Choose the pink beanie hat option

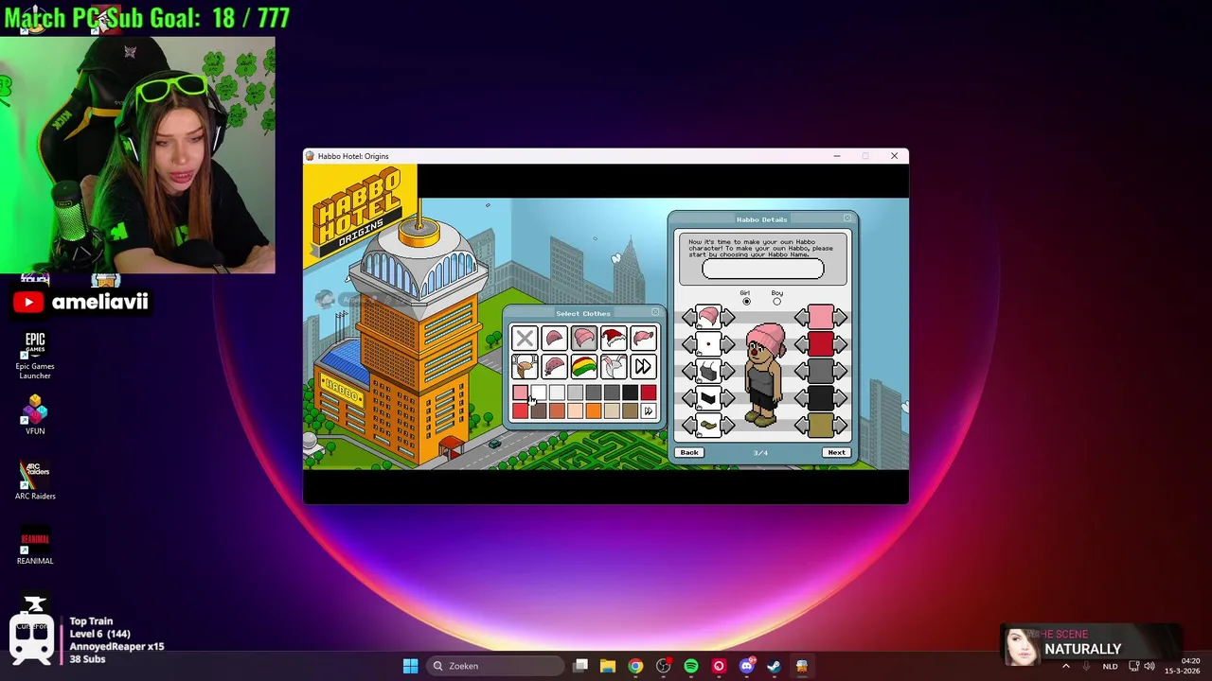[x=584, y=339]
